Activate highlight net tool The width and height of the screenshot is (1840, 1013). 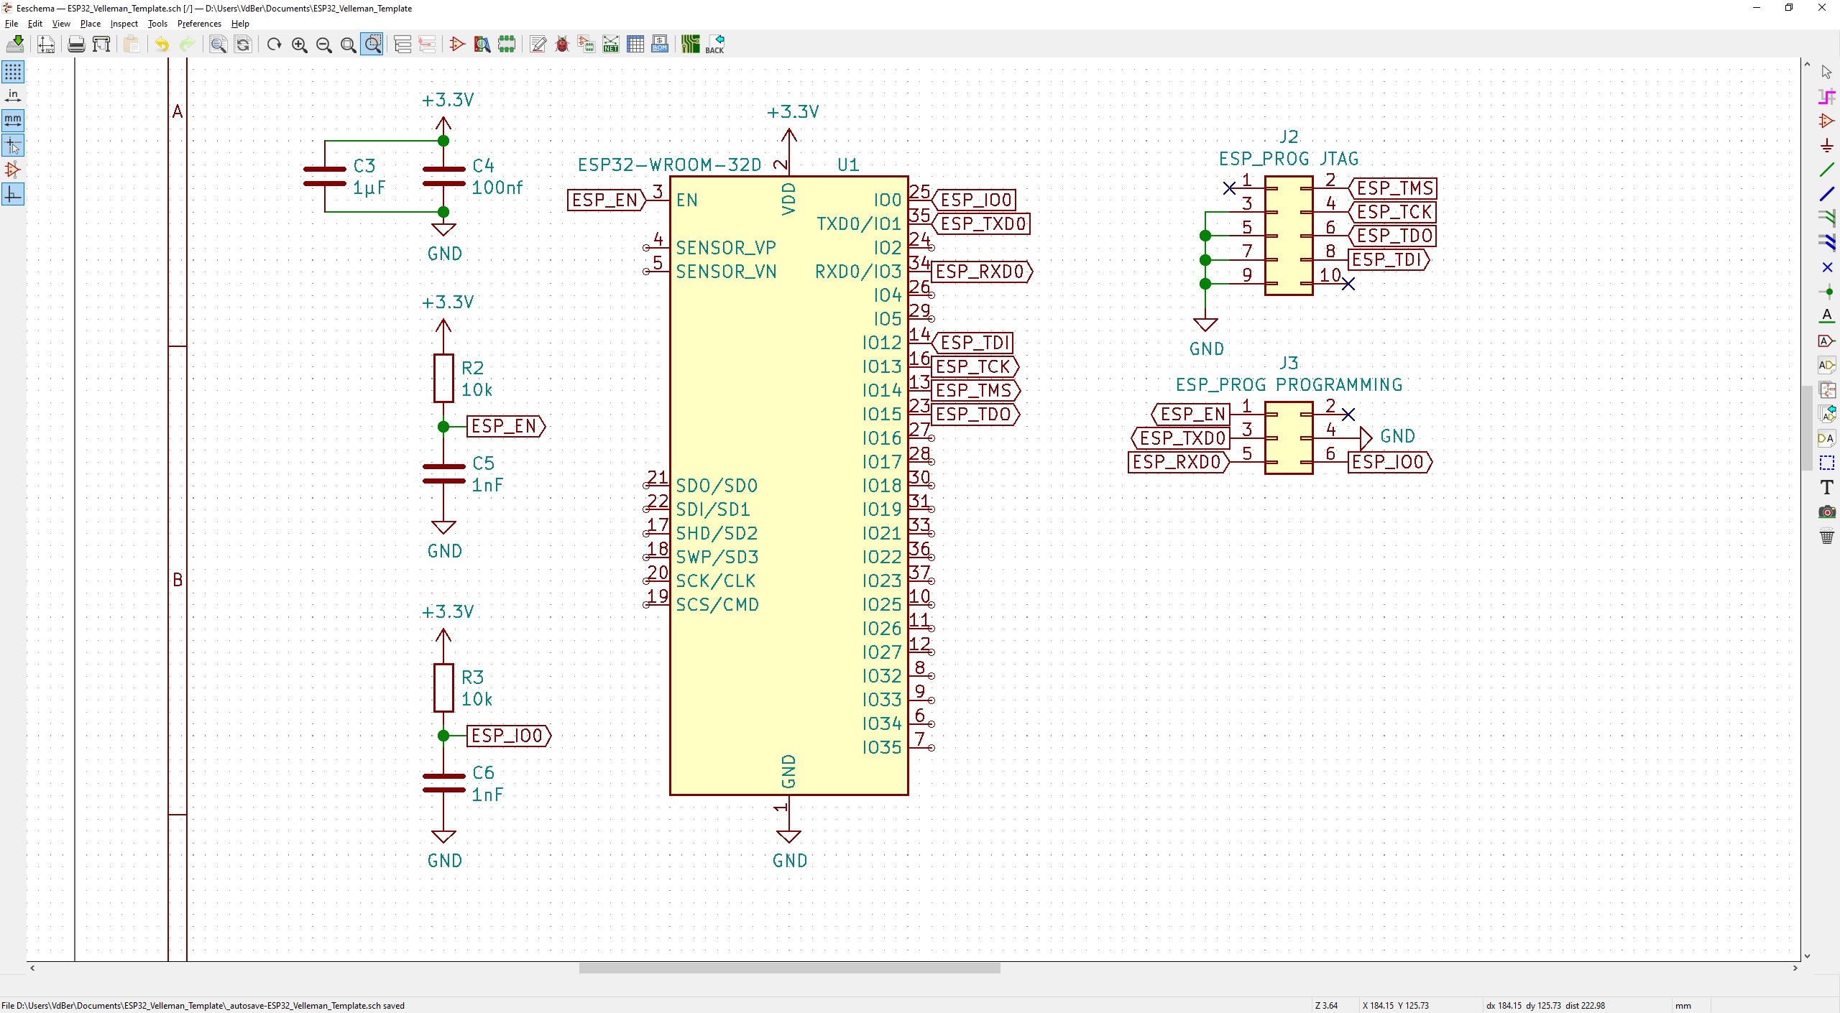1826,96
